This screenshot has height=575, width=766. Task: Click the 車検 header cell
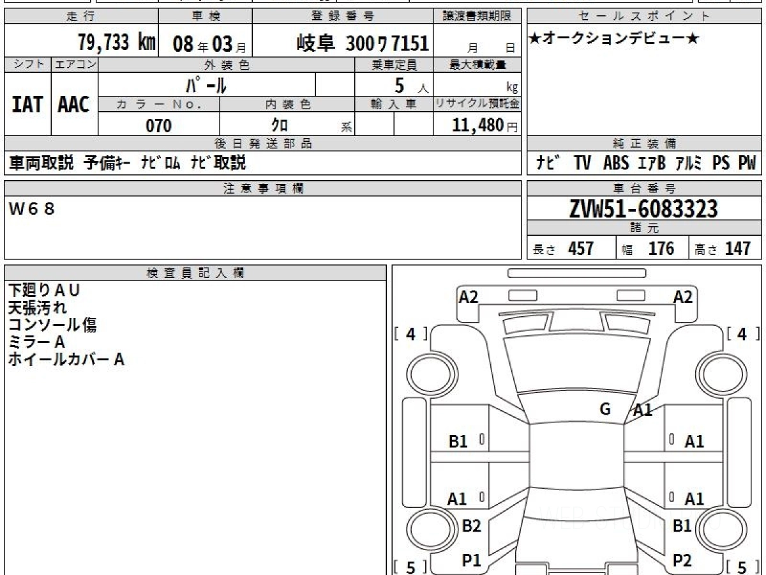[205, 17]
